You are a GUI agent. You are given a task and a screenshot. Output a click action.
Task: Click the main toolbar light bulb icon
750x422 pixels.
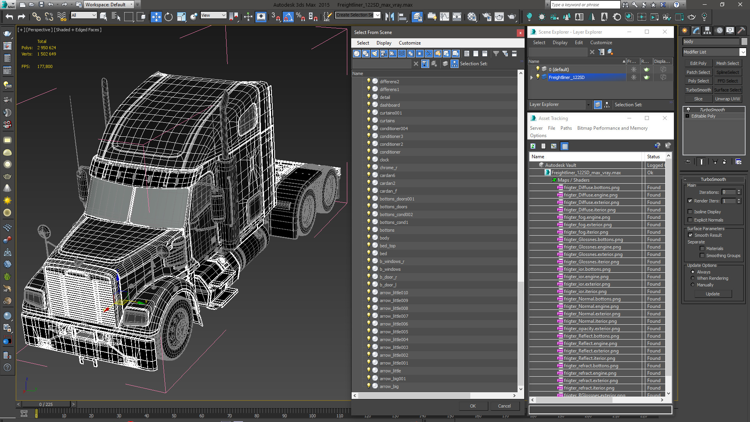click(529, 17)
